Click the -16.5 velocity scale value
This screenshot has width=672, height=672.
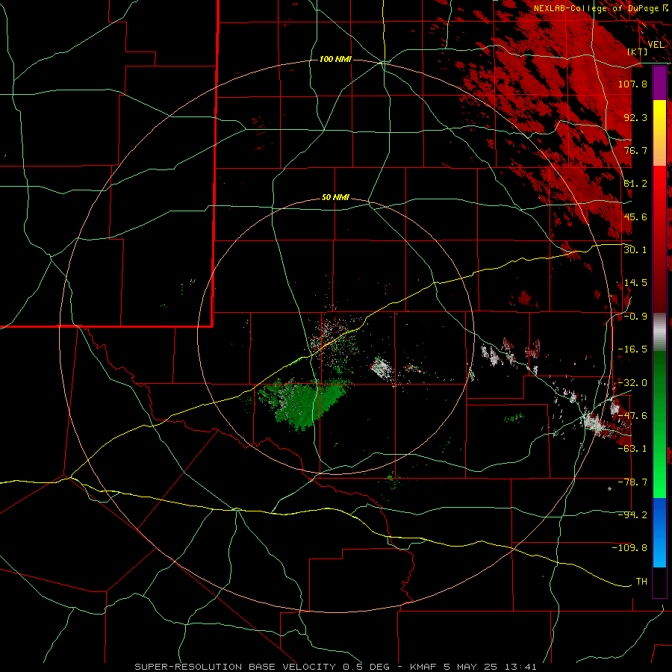[632, 349]
